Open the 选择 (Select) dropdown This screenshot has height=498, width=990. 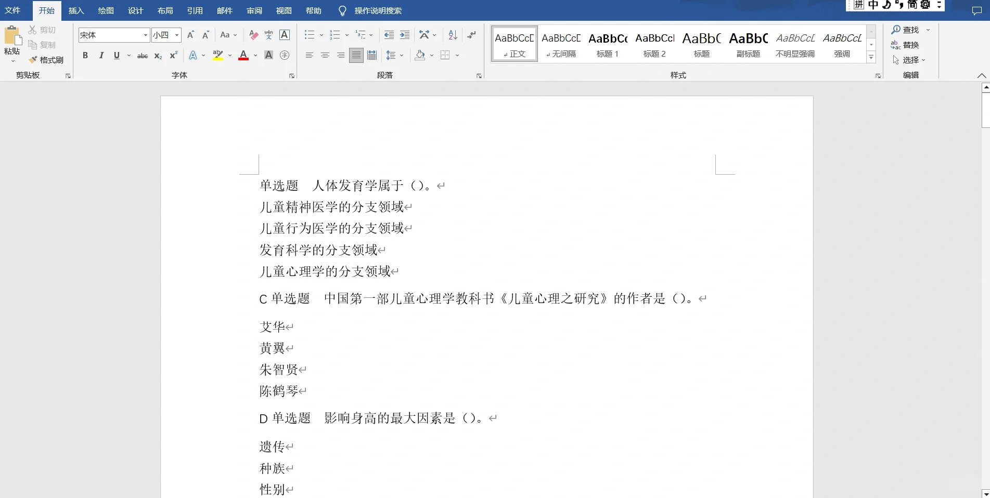(909, 60)
